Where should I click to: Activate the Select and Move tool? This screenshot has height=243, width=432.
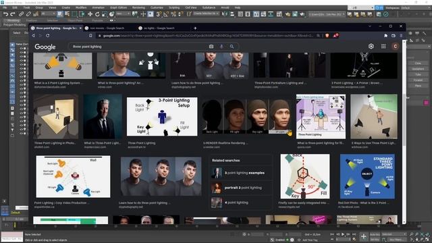[x=90, y=14]
